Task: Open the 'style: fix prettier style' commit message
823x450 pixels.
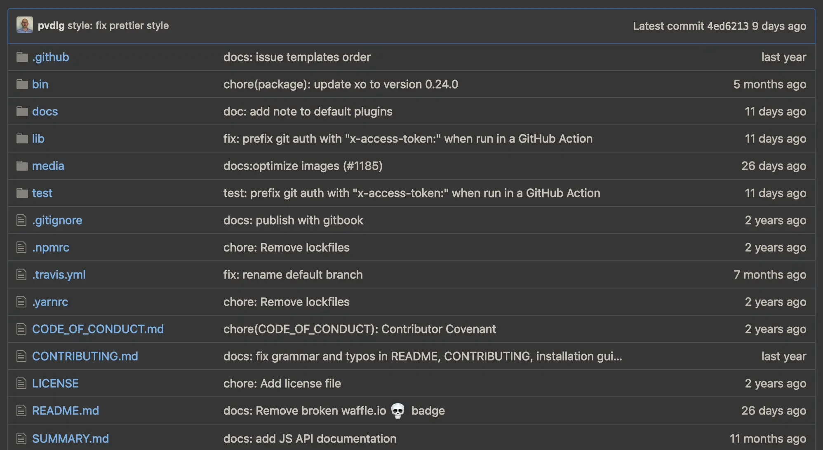Action: (118, 26)
